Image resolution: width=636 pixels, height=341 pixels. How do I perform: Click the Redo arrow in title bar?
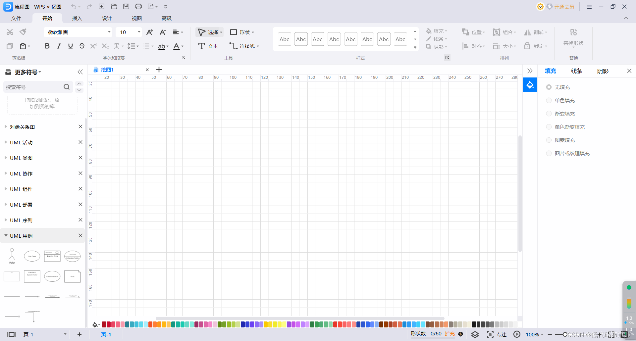point(89,7)
